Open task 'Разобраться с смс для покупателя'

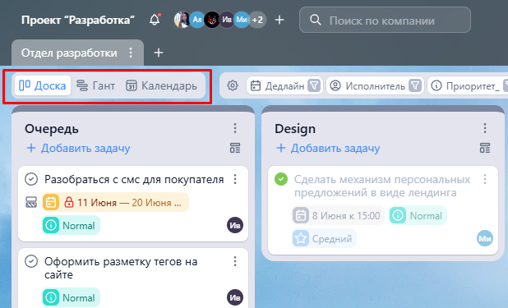click(134, 179)
